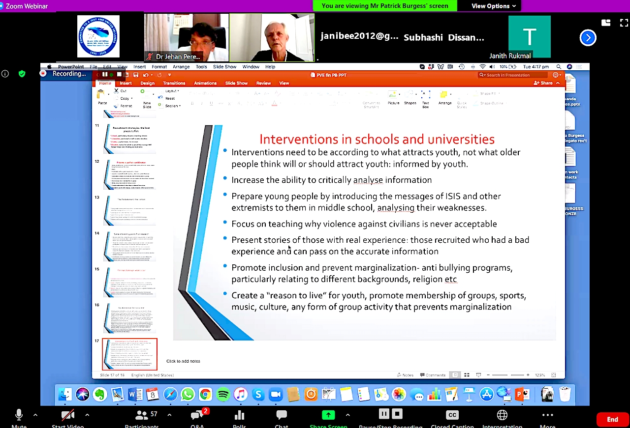
Task: Open Section dropdown in ribbon
Action: tap(173, 106)
